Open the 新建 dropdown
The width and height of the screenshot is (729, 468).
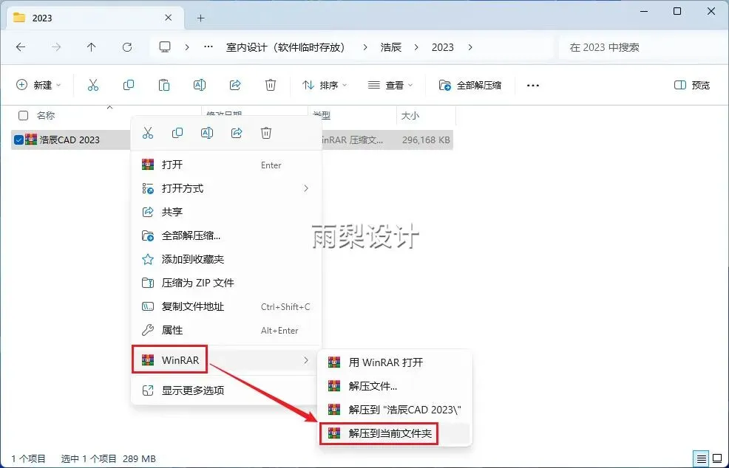[39, 85]
